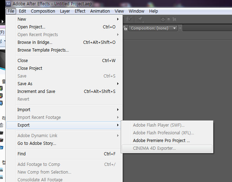The height and width of the screenshot is (182, 232).
Task: Toggle the Composition viewer lock
Action: point(125,28)
